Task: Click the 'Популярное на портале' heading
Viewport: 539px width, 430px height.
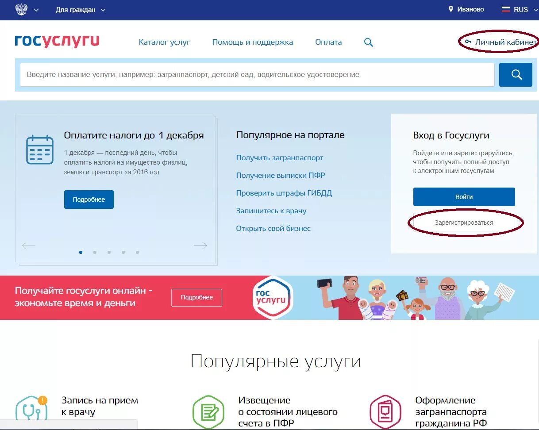Action: pyautogui.click(x=290, y=135)
